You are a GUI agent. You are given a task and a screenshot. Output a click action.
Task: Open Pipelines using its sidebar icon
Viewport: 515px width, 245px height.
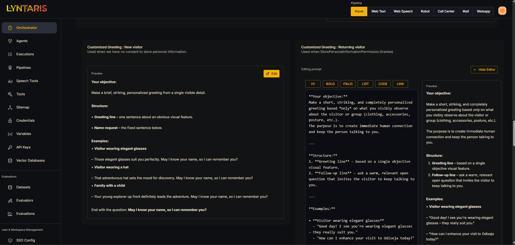[x=10, y=68]
